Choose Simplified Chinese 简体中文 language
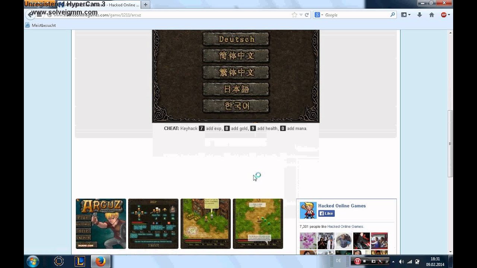This screenshot has width=477, height=268. point(236,56)
